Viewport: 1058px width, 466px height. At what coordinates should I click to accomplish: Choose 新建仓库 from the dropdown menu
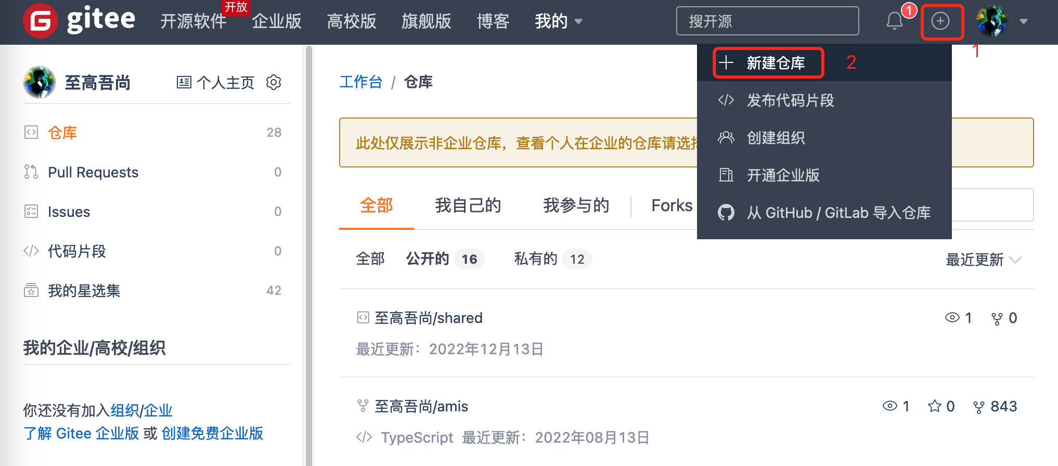pyautogui.click(x=775, y=63)
